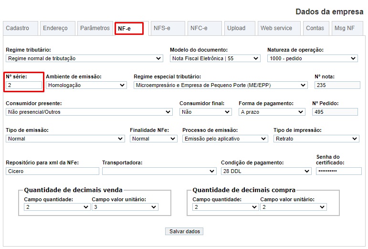Open the Regime tributário dropdown
This screenshot has width=368, height=249.
(84, 58)
